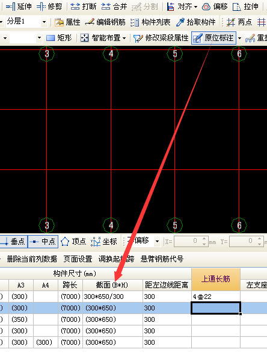Select the 合并 (Merge) tool

[114, 7]
